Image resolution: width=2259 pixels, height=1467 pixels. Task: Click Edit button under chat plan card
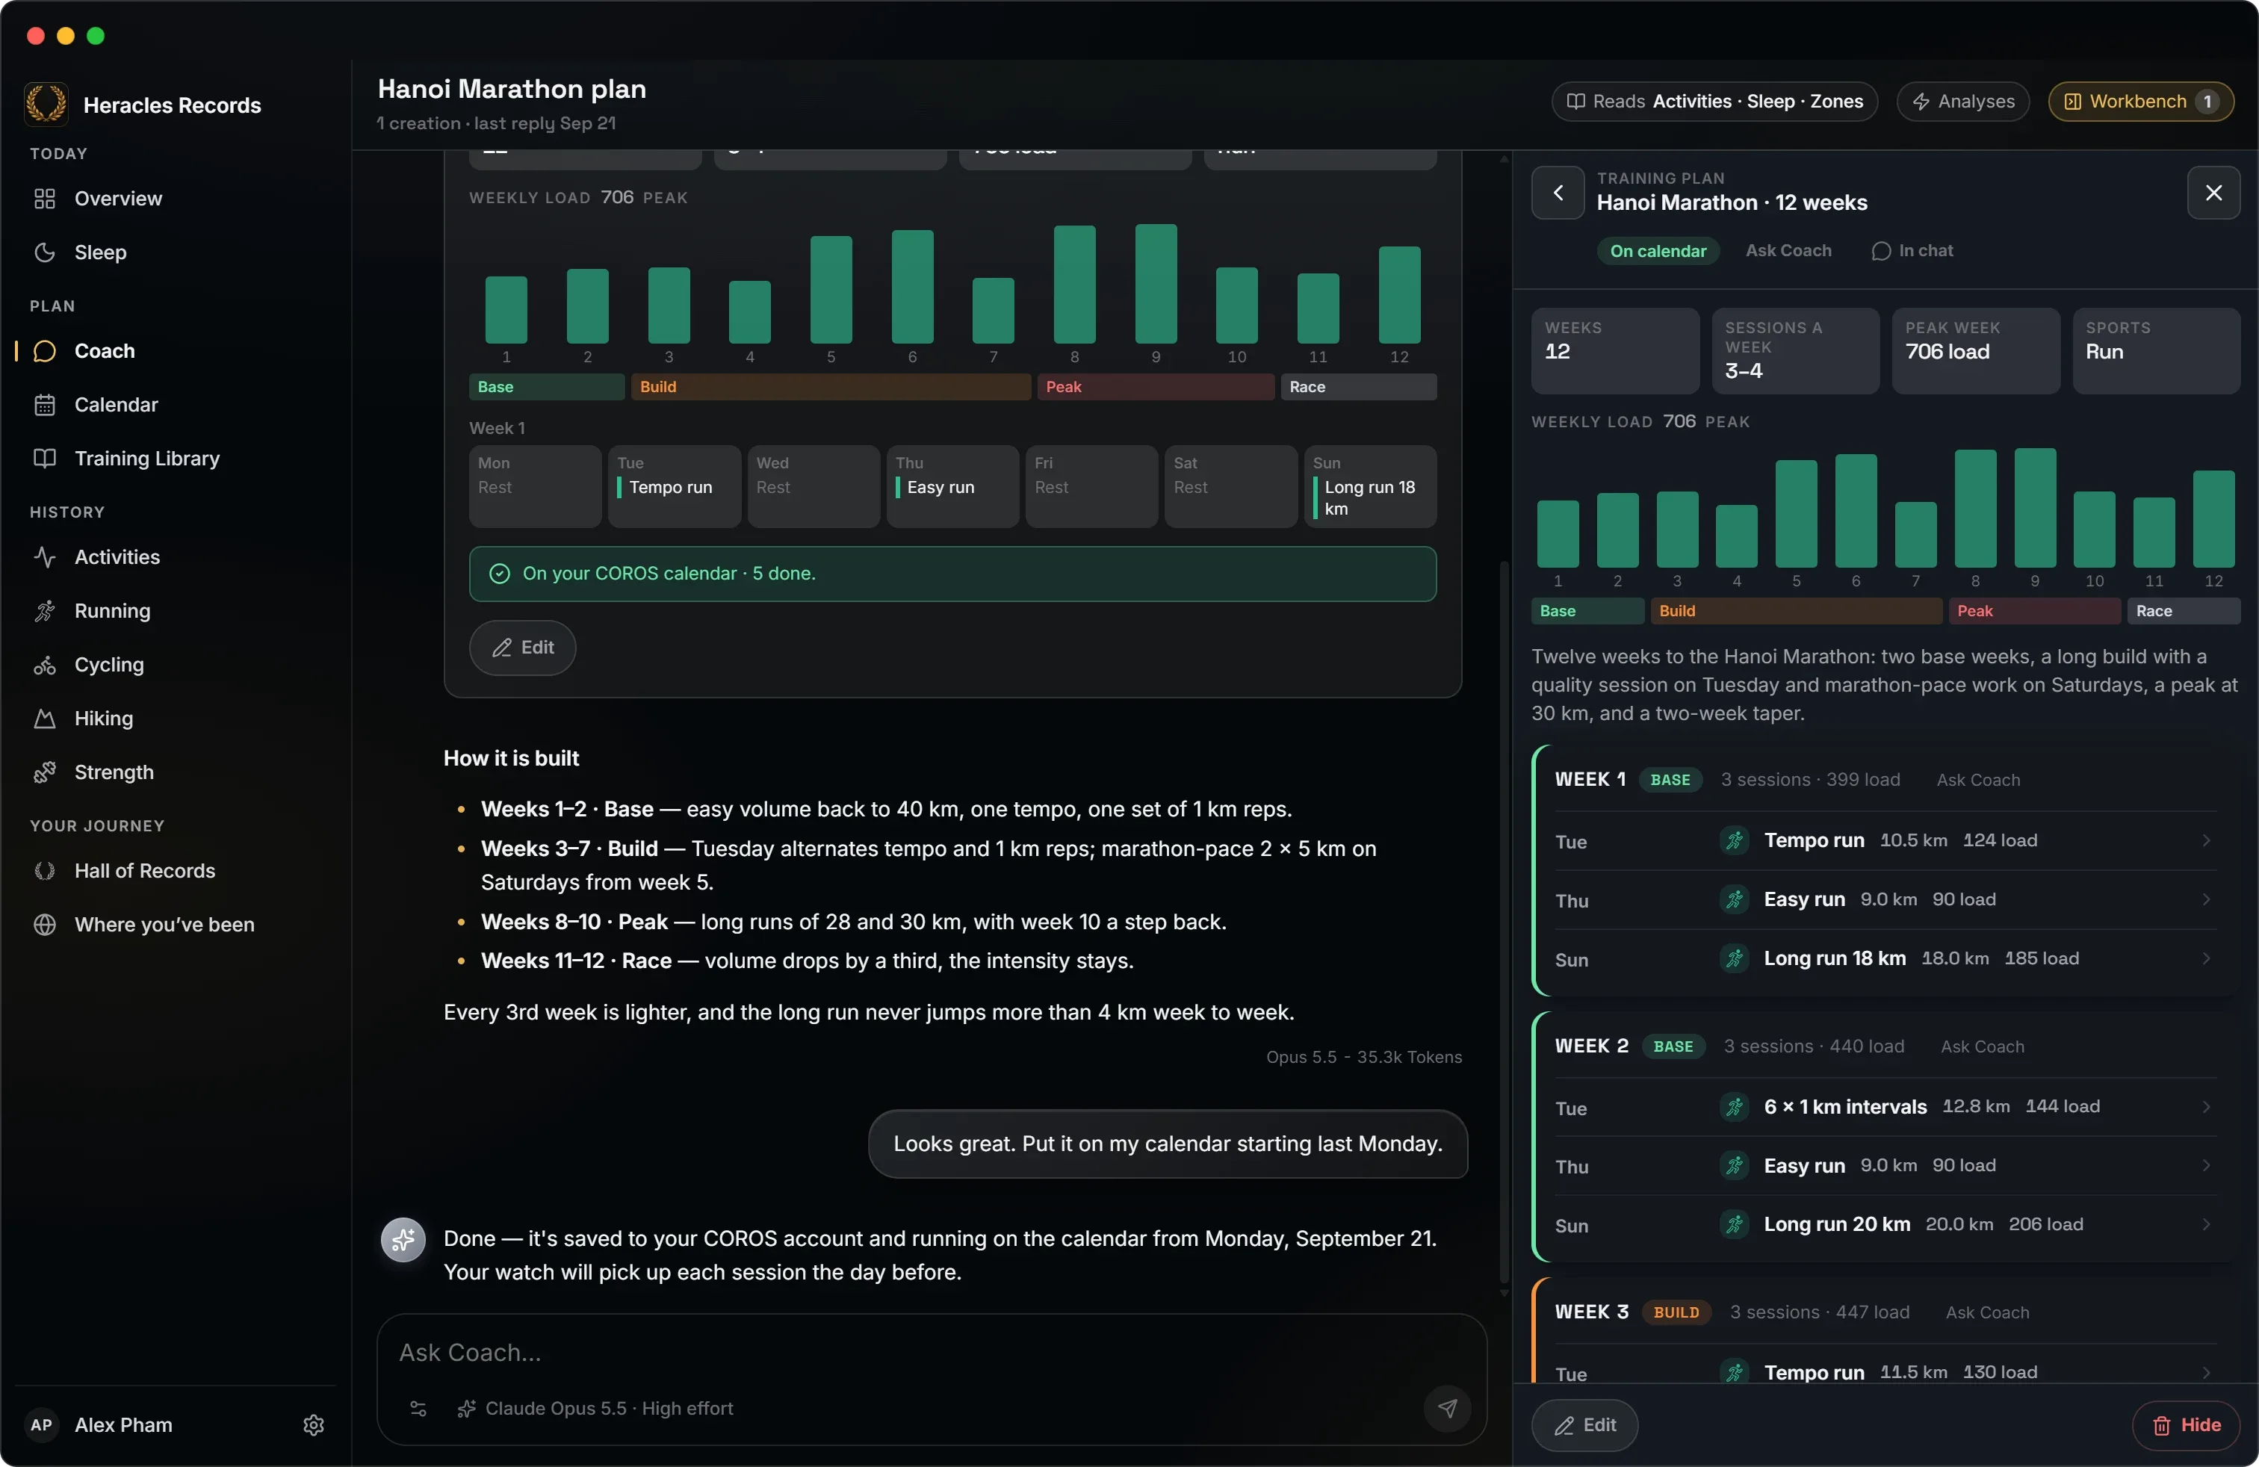click(522, 647)
